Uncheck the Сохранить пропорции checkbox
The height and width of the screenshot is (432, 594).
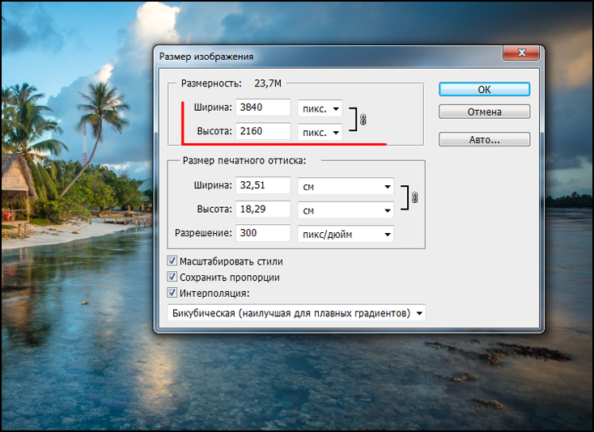click(172, 277)
